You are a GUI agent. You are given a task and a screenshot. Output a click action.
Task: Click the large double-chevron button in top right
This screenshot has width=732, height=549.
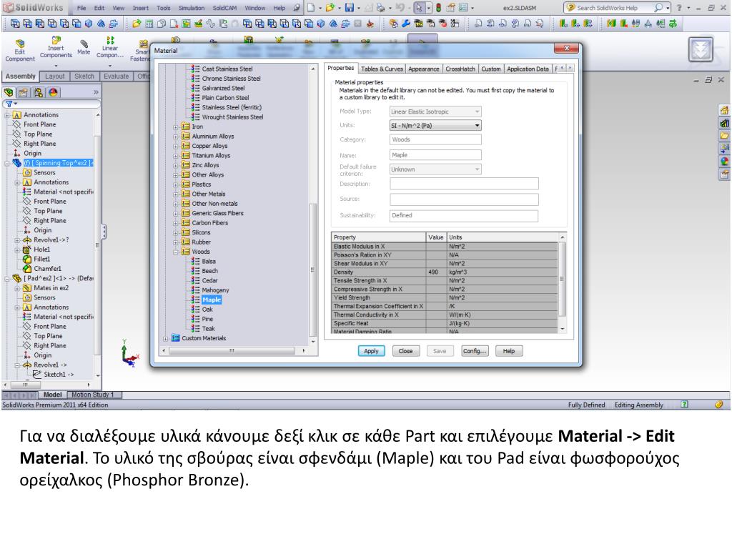pyautogui.click(x=701, y=49)
